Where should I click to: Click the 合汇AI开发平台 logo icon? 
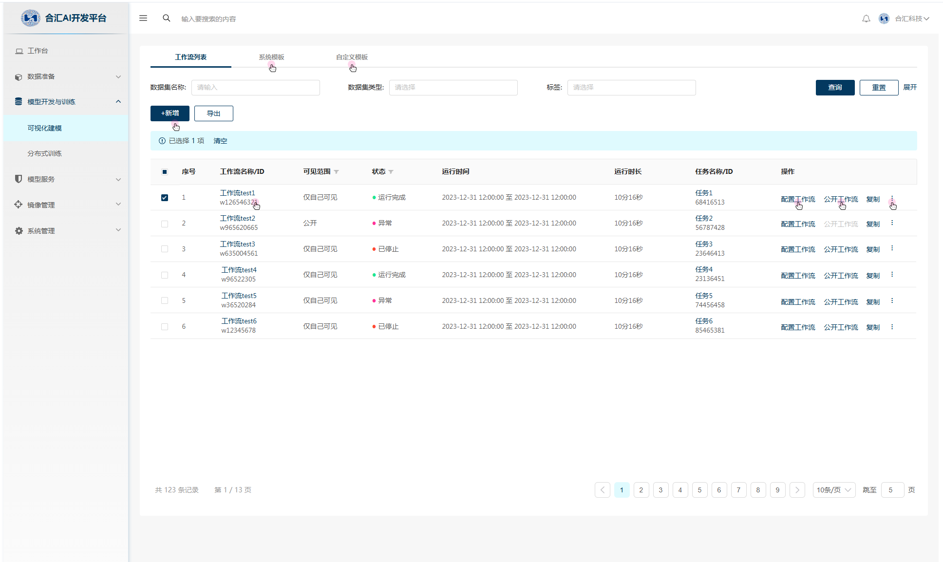[30, 18]
